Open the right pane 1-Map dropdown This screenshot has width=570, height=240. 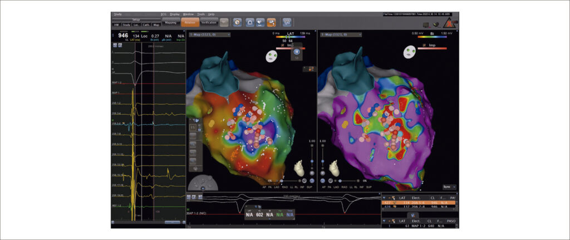point(341,35)
